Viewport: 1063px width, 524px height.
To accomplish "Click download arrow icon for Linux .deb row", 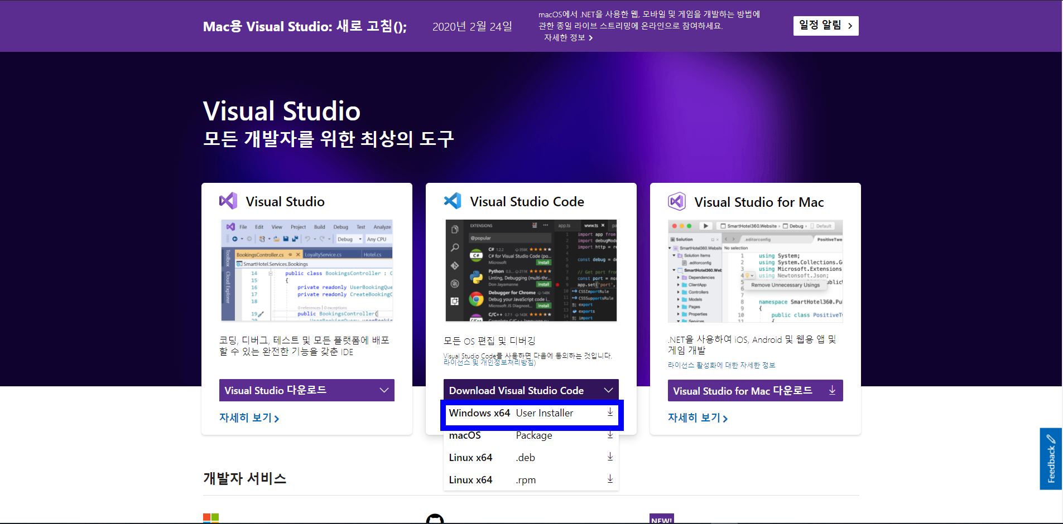I will tap(610, 457).
